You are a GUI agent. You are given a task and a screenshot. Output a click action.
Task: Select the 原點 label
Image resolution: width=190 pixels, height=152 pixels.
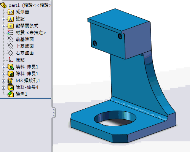(x=20, y=60)
